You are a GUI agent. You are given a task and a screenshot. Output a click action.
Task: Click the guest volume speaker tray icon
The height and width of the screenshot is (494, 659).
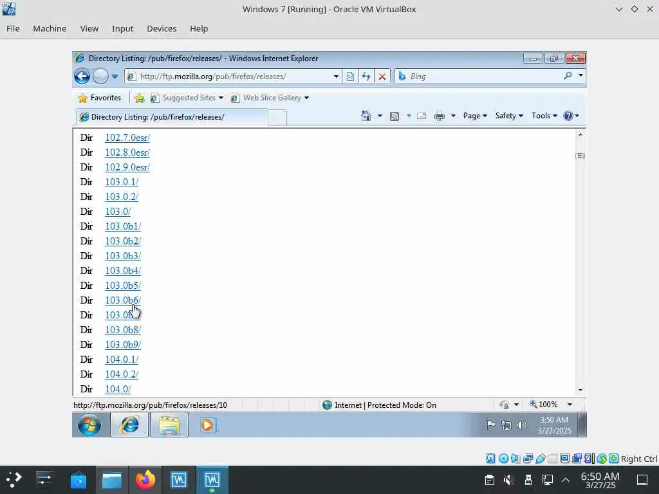point(521,425)
